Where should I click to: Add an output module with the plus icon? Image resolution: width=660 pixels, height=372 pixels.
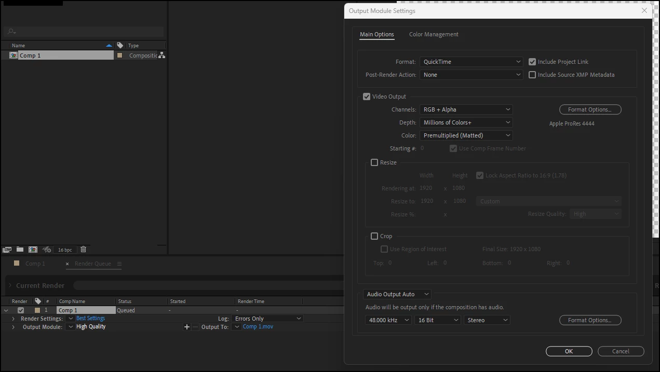pyautogui.click(x=187, y=327)
